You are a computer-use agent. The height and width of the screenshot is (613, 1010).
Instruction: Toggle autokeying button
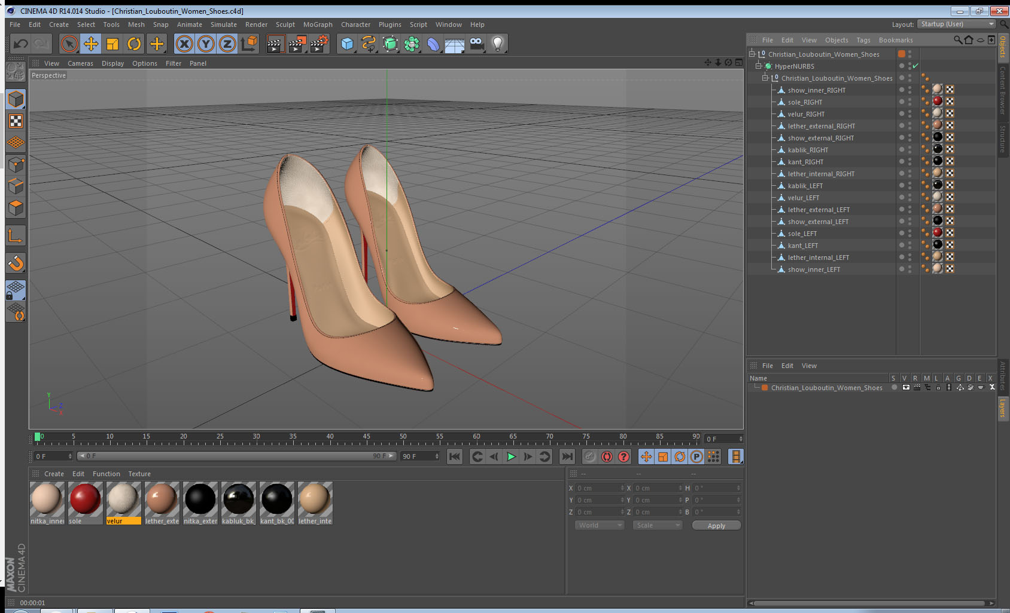tap(607, 456)
